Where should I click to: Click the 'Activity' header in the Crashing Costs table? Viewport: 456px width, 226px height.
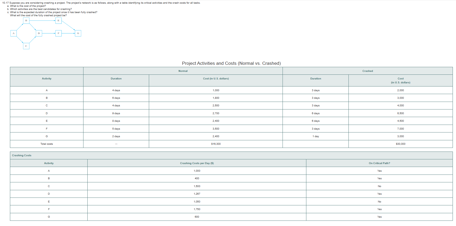49,163
